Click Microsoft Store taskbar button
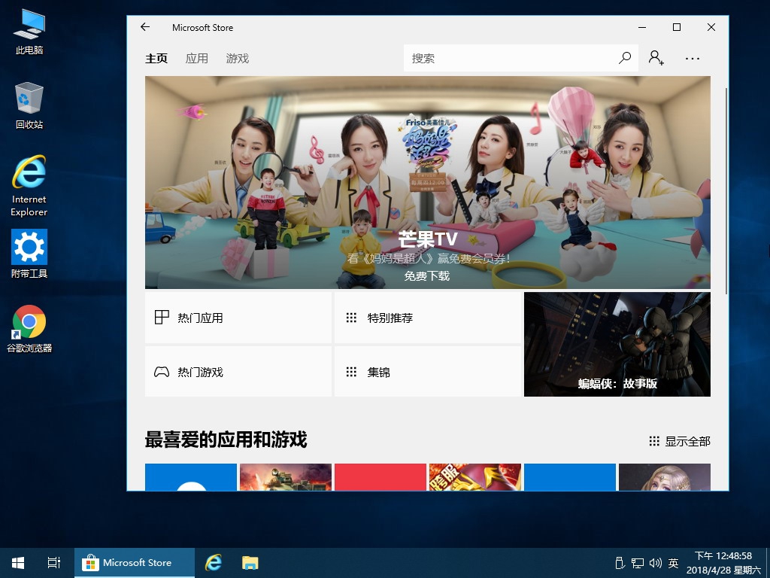The image size is (770, 578). (x=135, y=563)
